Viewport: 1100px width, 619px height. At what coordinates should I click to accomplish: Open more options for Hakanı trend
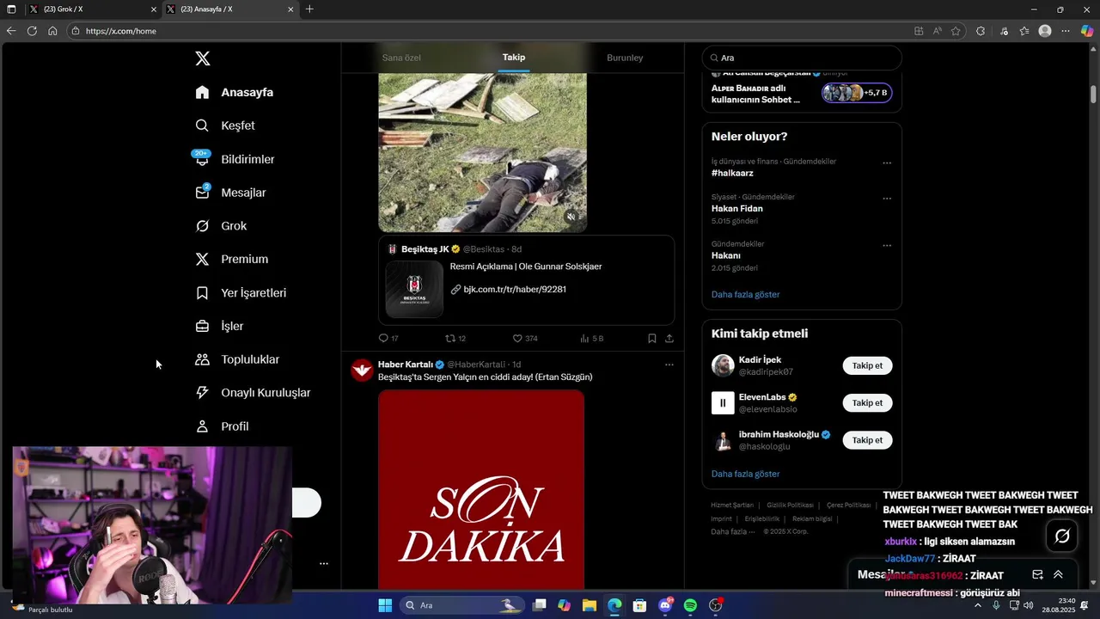click(x=887, y=246)
